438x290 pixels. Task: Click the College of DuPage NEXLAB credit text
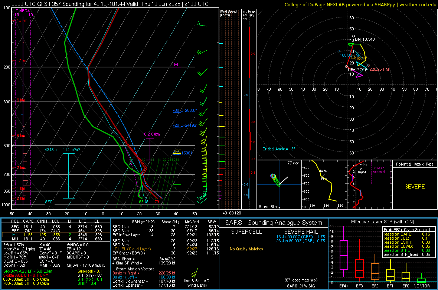[360, 4]
